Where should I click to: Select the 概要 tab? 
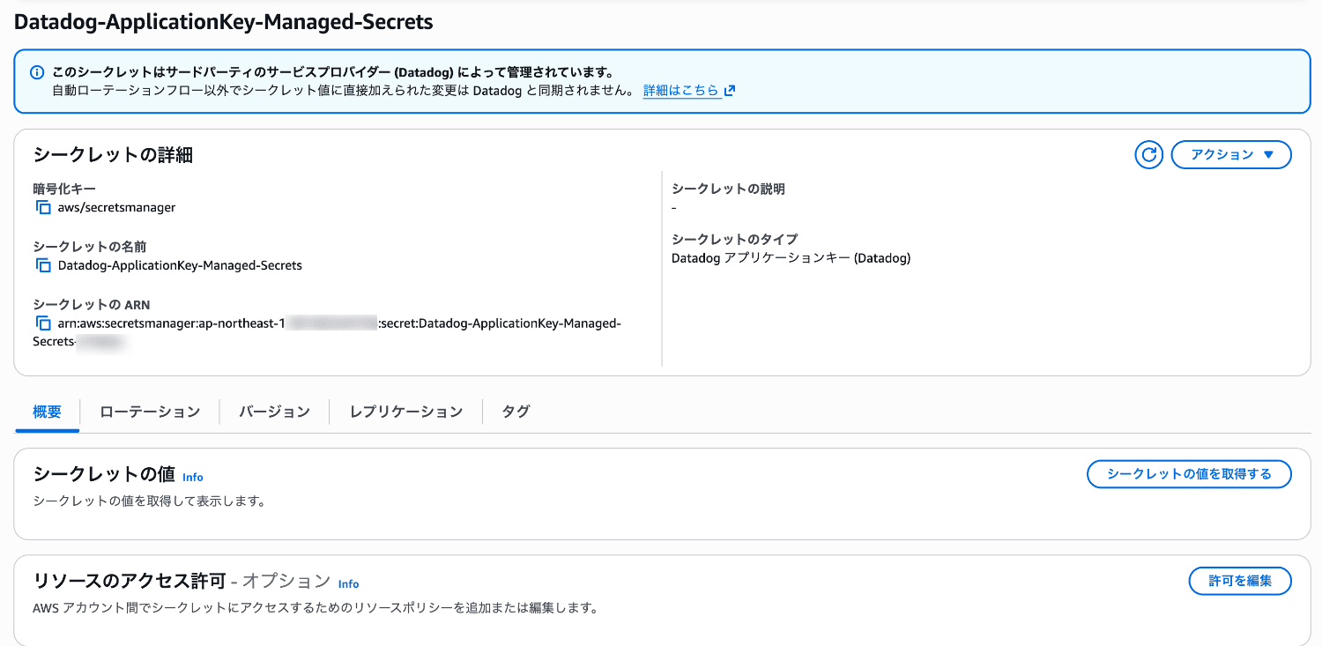[47, 412]
